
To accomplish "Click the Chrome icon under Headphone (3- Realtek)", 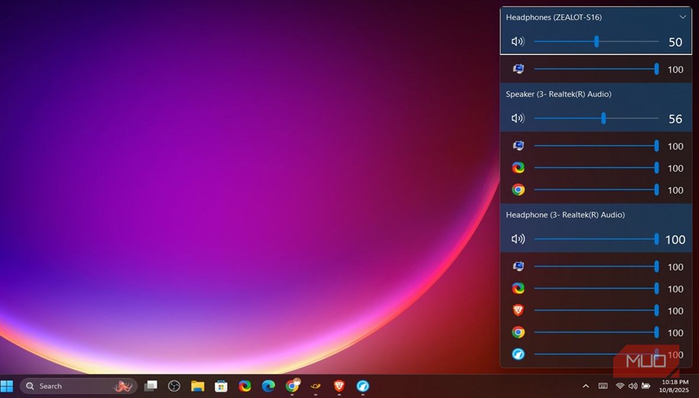I will (518, 332).
